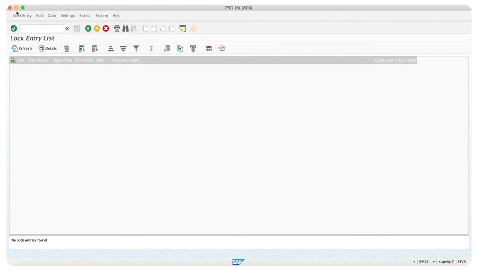The image size is (478, 269).
Task: Click the 'No lock entries found' message
Action: tap(29, 240)
